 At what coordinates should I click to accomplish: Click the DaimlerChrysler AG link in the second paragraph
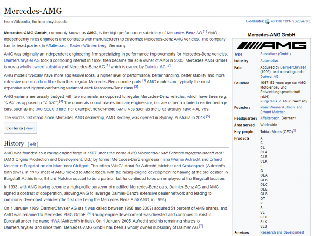pos(22,61)
